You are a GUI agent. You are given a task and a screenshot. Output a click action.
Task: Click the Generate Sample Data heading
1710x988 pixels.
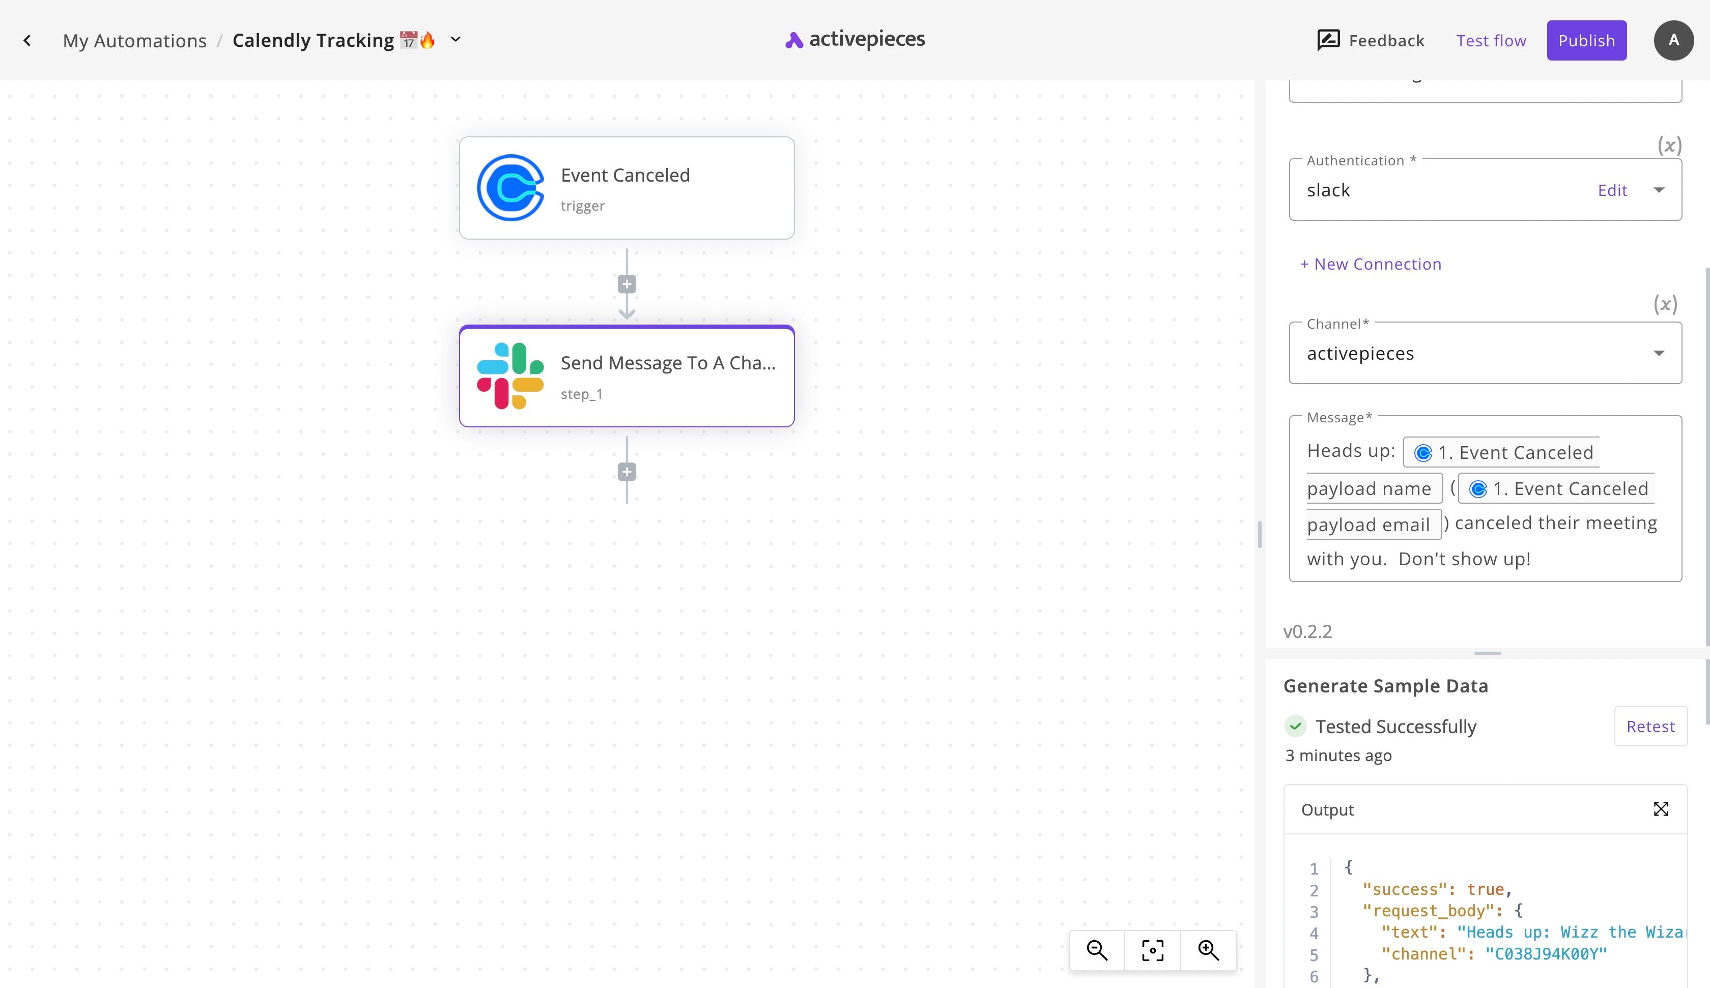tap(1386, 686)
